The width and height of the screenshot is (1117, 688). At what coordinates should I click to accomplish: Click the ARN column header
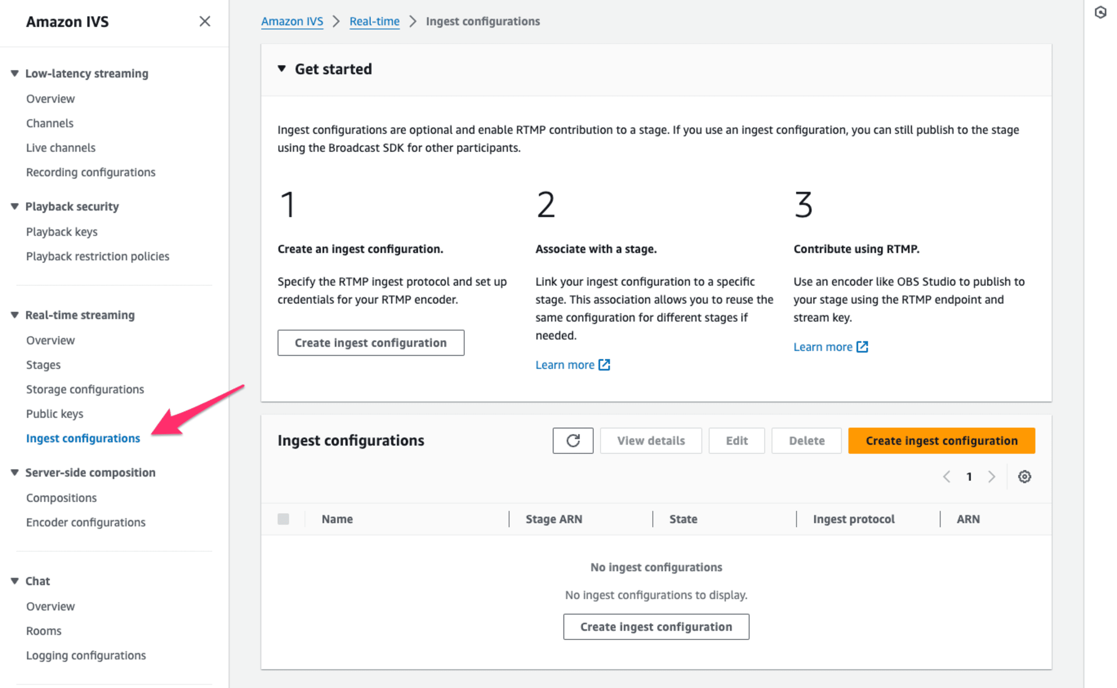968,519
